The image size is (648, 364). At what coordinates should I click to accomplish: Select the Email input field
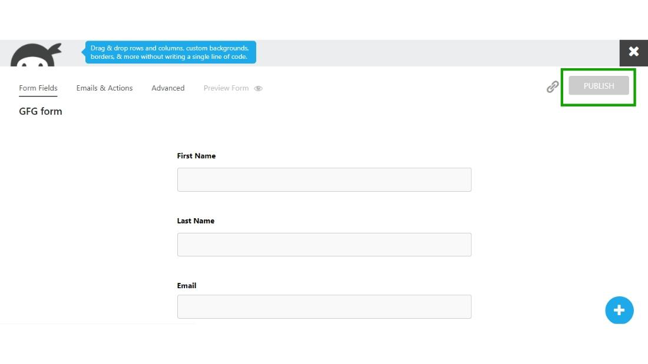tap(324, 306)
